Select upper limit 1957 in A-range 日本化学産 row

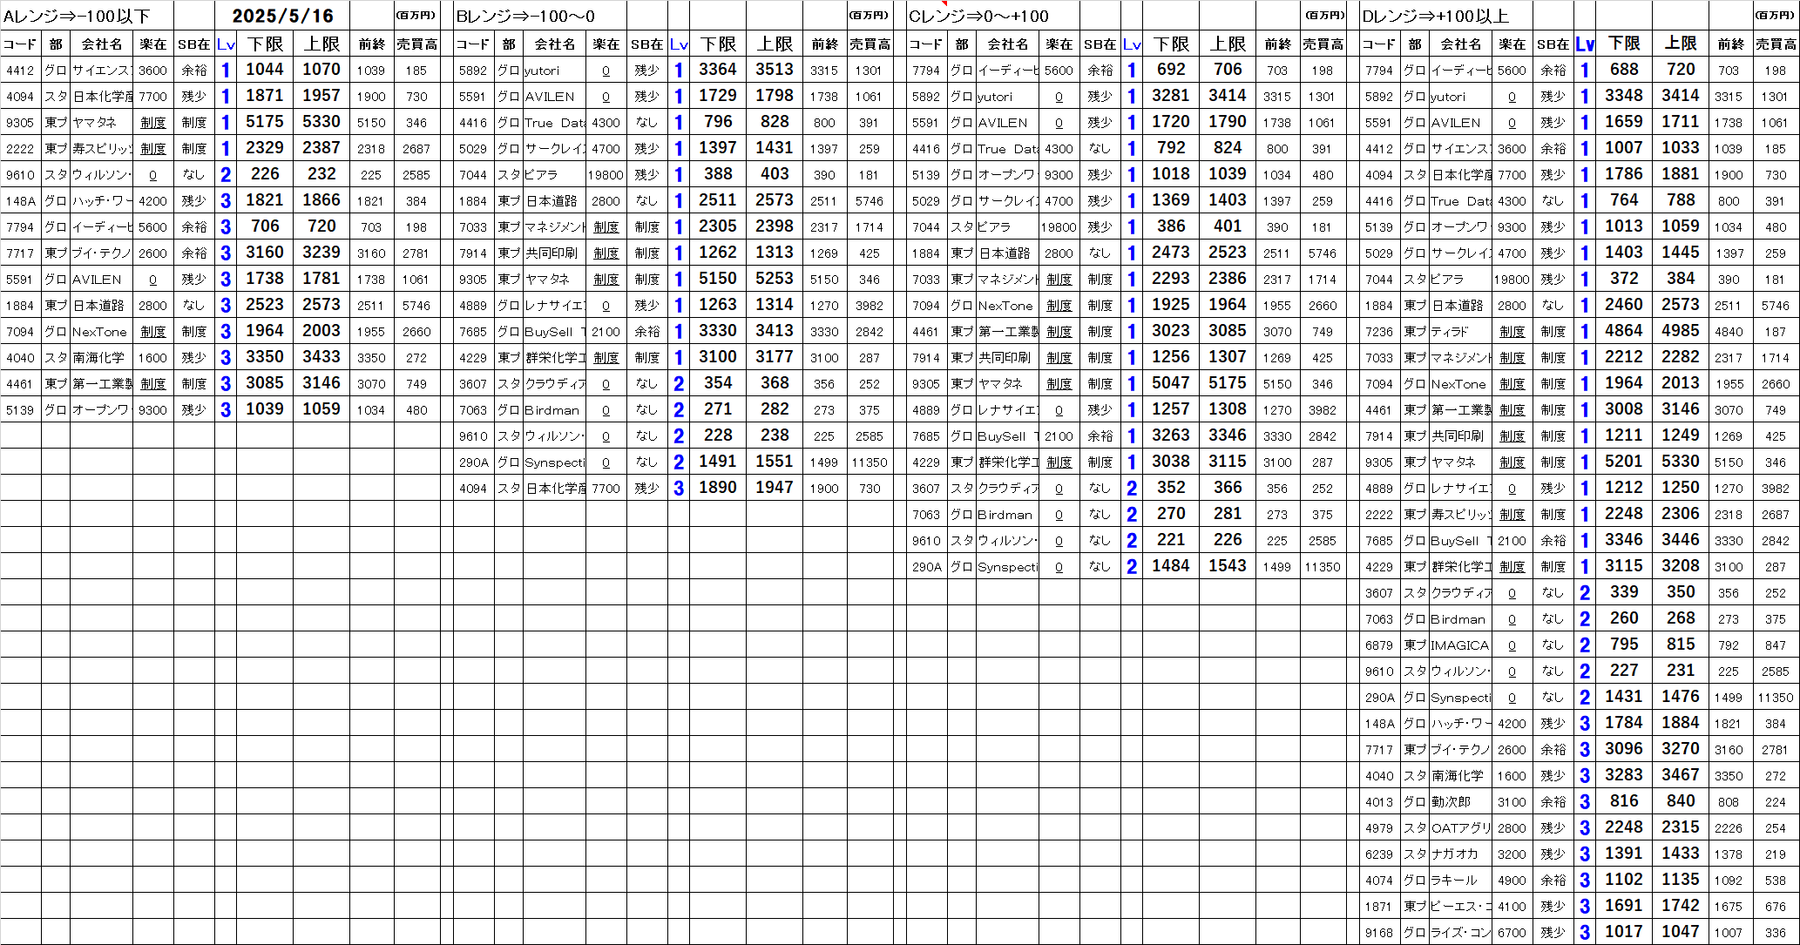point(321,96)
